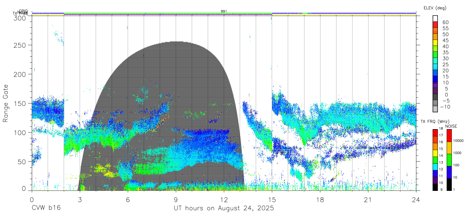The image size is (468, 216).
Task: Click the '21' tick on the UT hours axis
Action: (368, 200)
